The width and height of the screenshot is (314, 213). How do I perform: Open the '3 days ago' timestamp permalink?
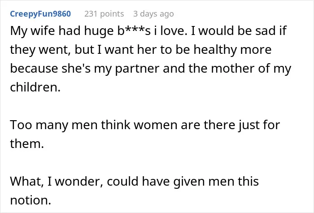pyautogui.click(x=153, y=14)
